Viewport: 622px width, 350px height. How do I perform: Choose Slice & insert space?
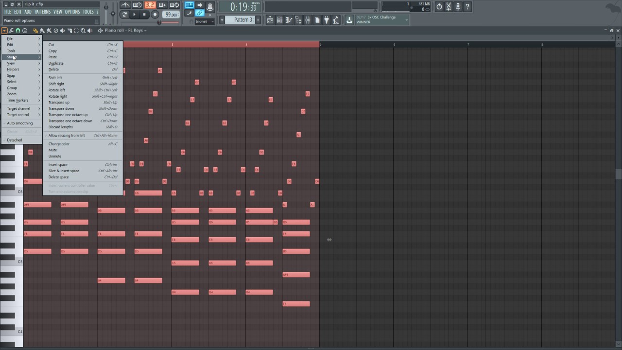[x=83, y=171]
